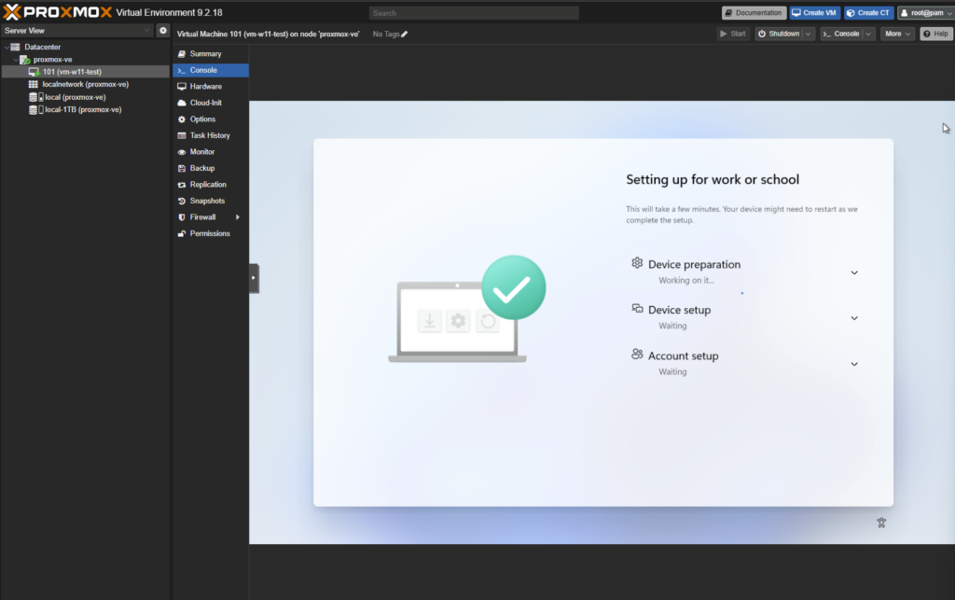Viewport: 955px width, 600px height.
Task: Edit tags with the pencil icon
Action: point(404,35)
